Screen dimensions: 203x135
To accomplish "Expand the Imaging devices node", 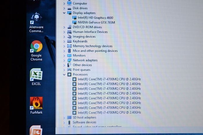I will 64,37.
